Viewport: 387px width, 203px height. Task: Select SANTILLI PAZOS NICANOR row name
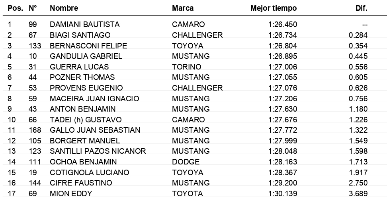click(x=98, y=151)
